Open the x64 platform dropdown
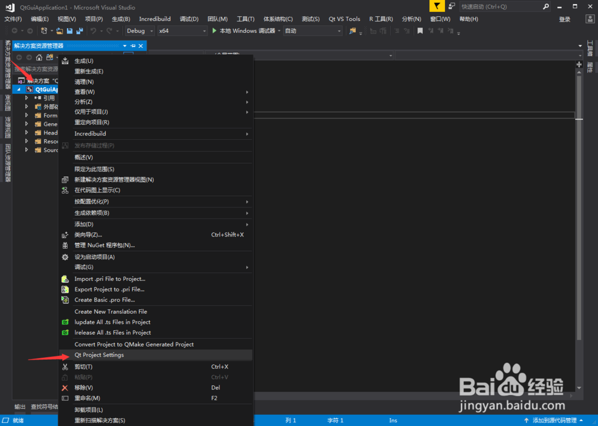Image resolution: width=598 pixels, height=426 pixels. coord(182,31)
